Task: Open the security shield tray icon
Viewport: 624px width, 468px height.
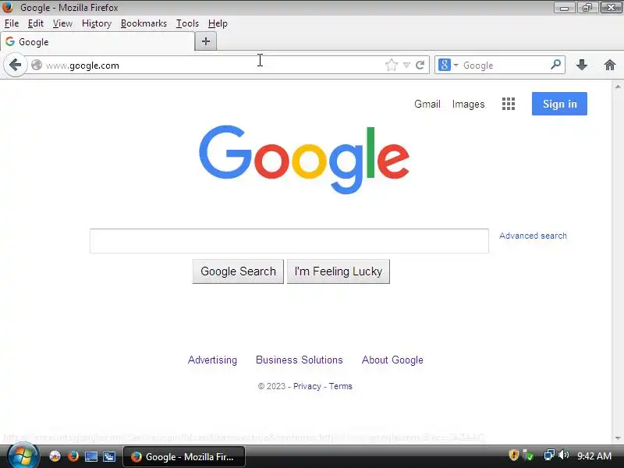Action: 514,455
